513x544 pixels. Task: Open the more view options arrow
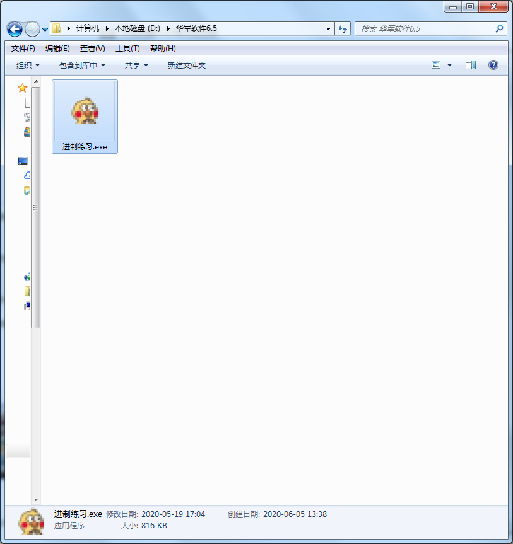[x=449, y=65]
